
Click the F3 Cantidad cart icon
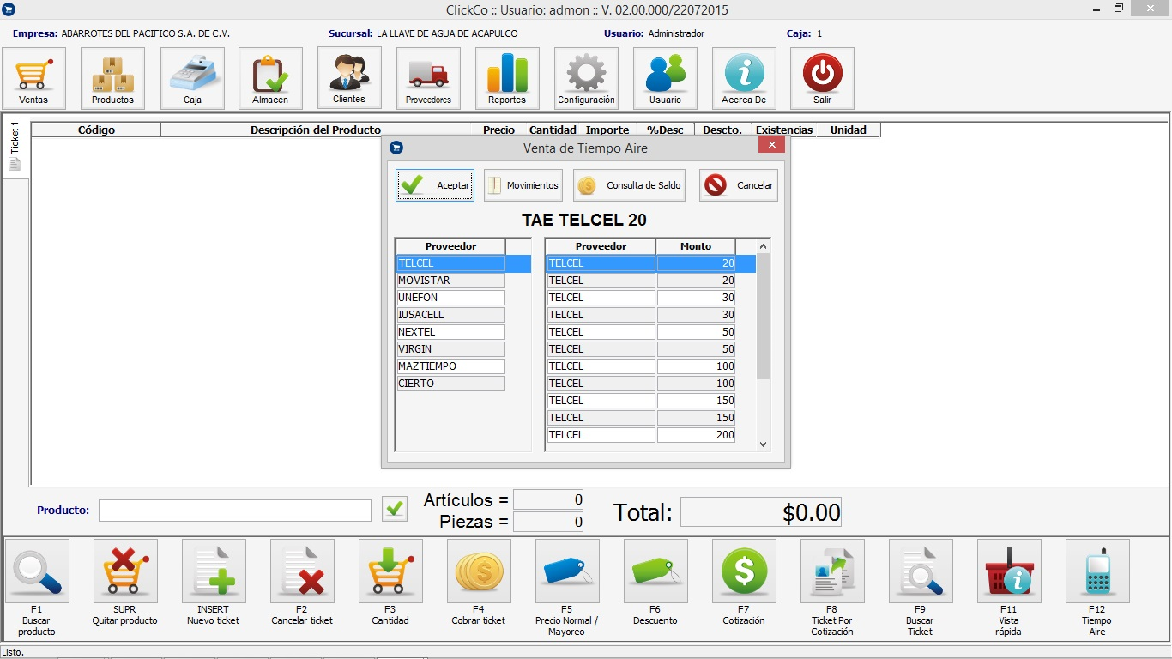(390, 571)
